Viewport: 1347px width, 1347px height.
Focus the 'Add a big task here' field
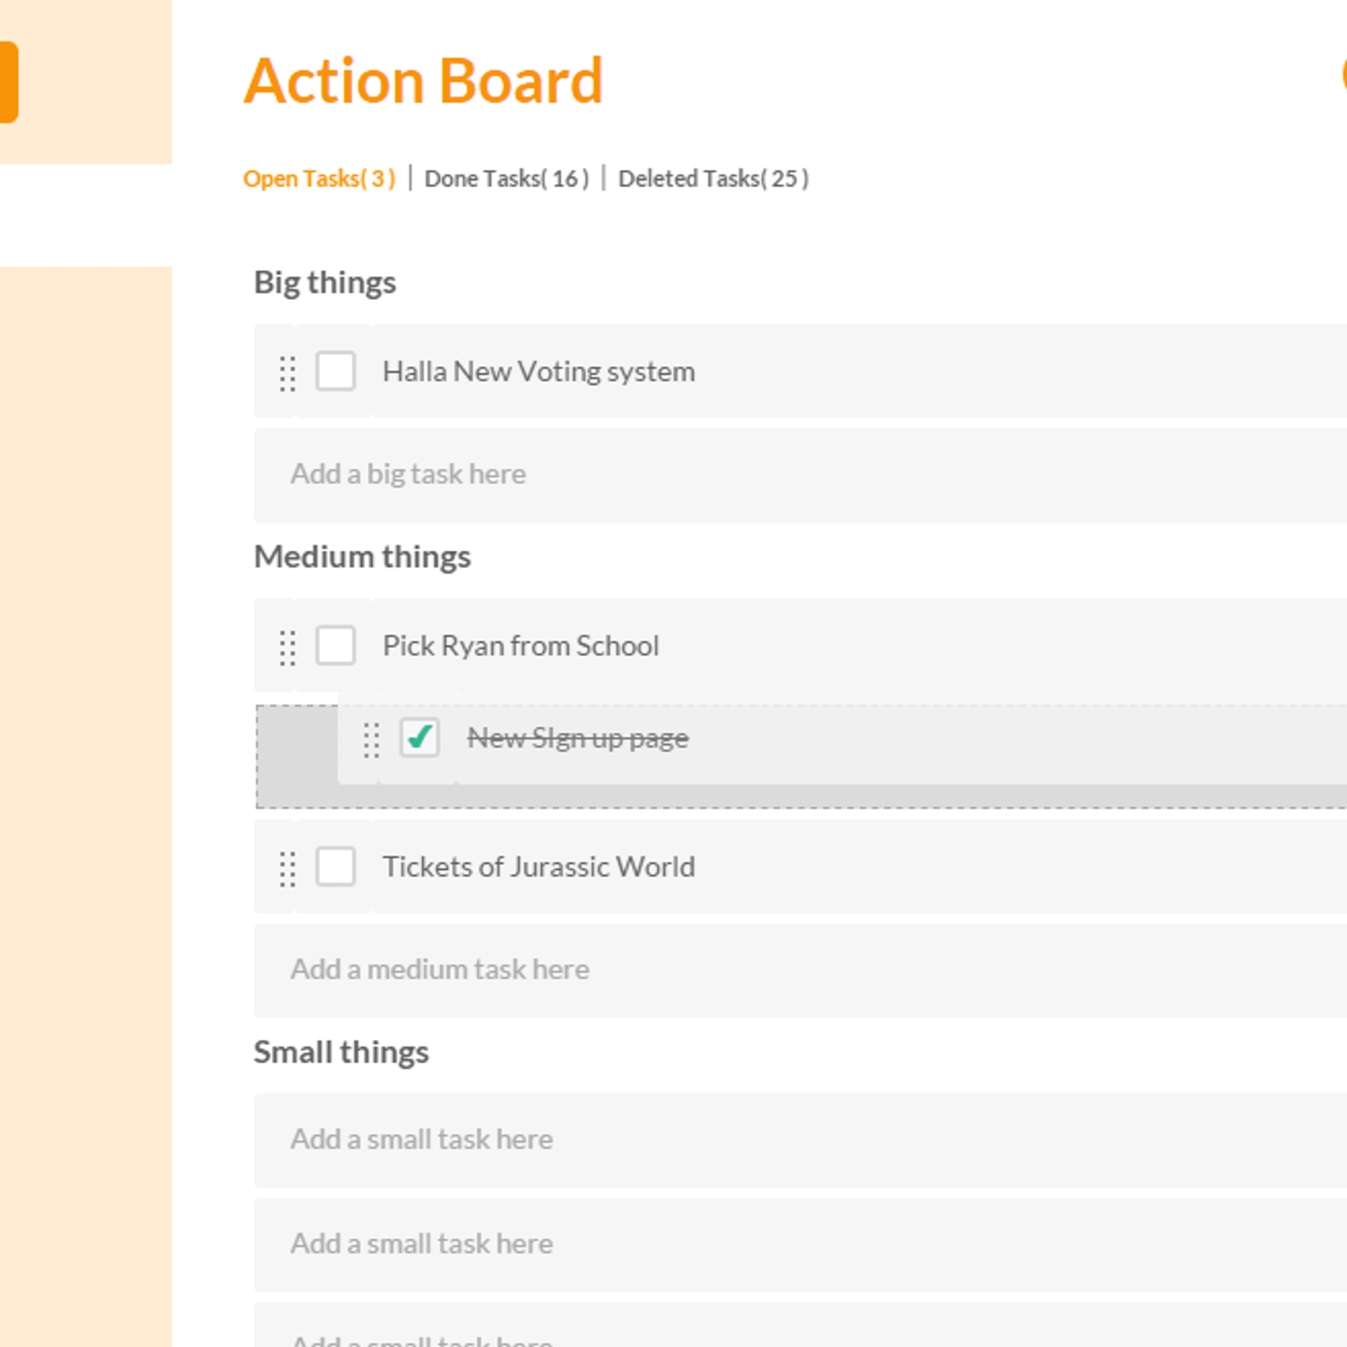(x=801, y=475)
